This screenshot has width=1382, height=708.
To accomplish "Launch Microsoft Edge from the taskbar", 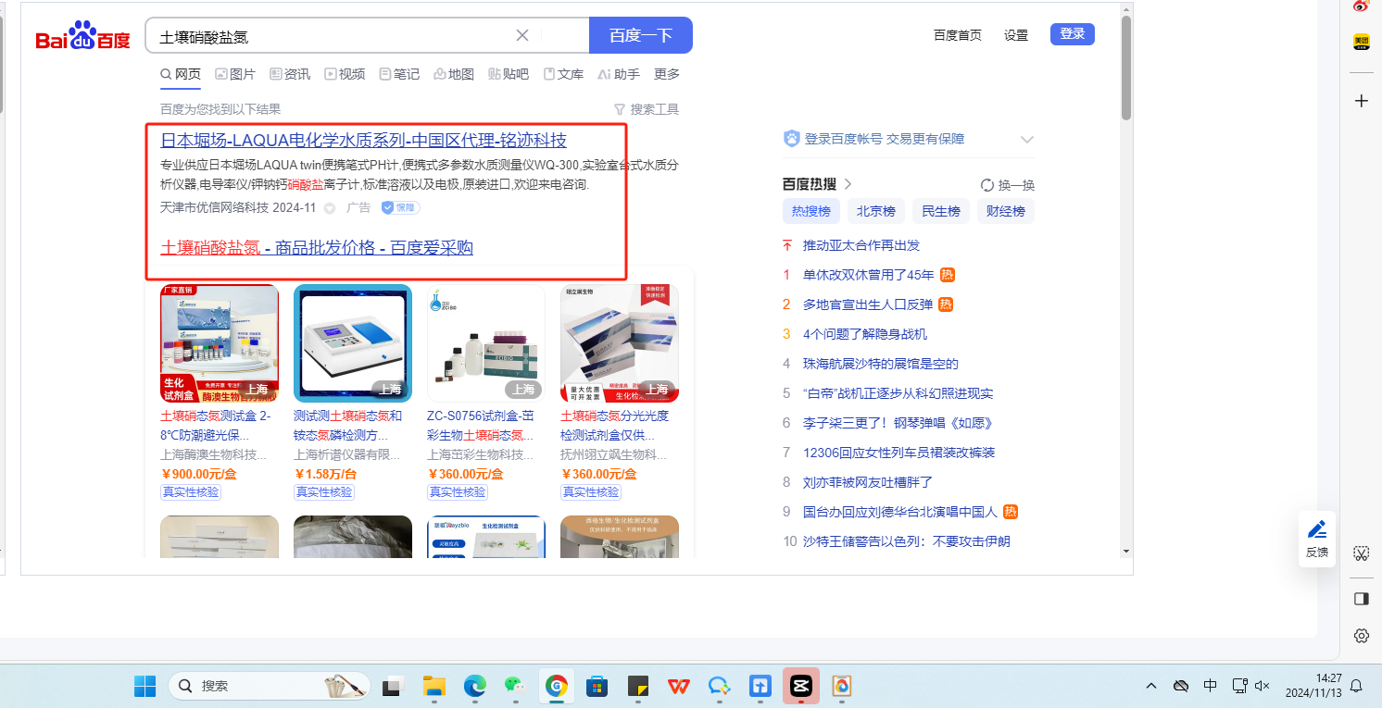I will click(475, 686).
